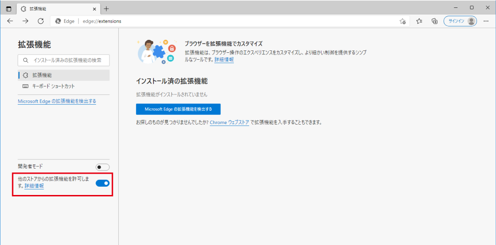Image resolution: width=496 pixels, height=245 pixels.
Task: Select キーボード ショートカット in the sidebar
Action: pyautogui.click(x=64, y=86)
